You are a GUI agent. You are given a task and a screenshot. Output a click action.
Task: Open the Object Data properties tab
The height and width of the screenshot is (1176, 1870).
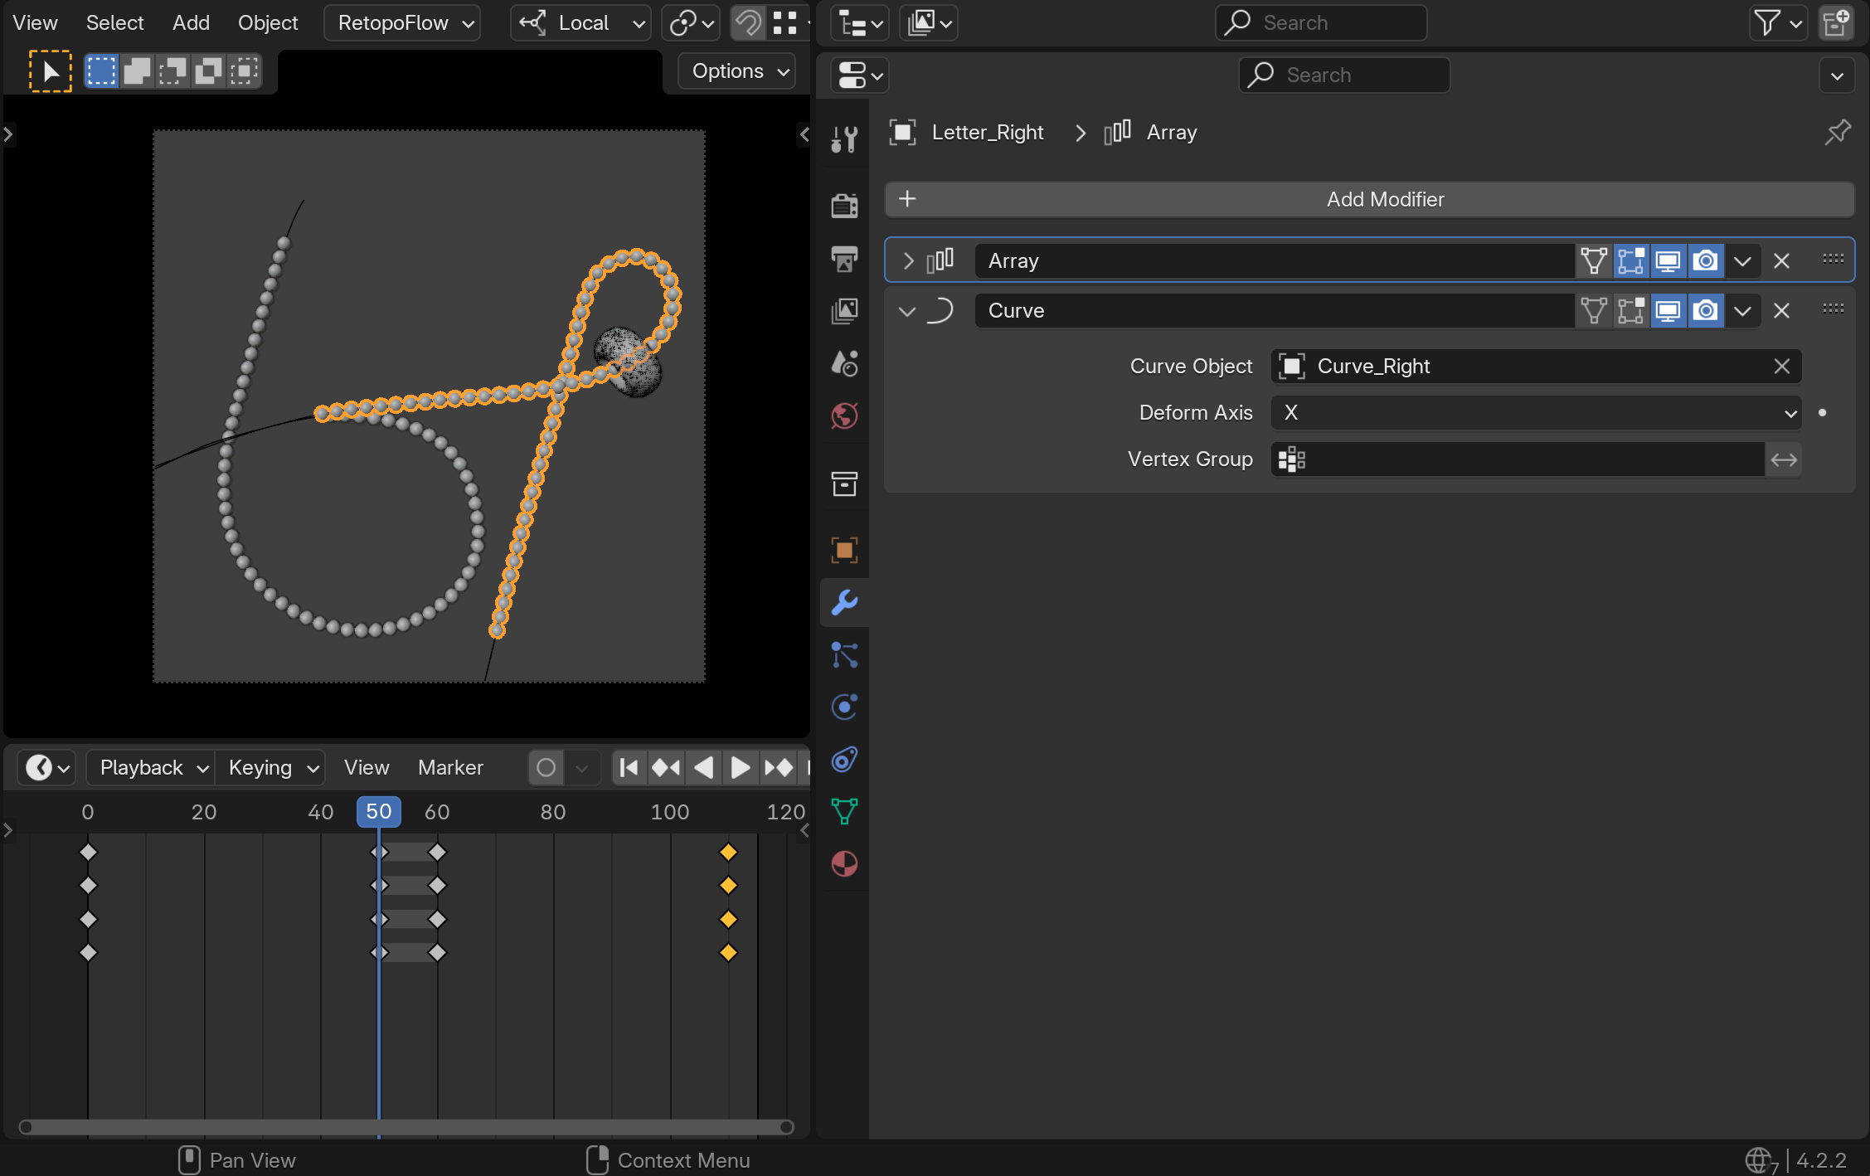point(844,811)
